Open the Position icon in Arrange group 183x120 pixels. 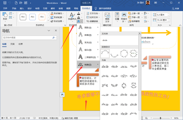117,17
